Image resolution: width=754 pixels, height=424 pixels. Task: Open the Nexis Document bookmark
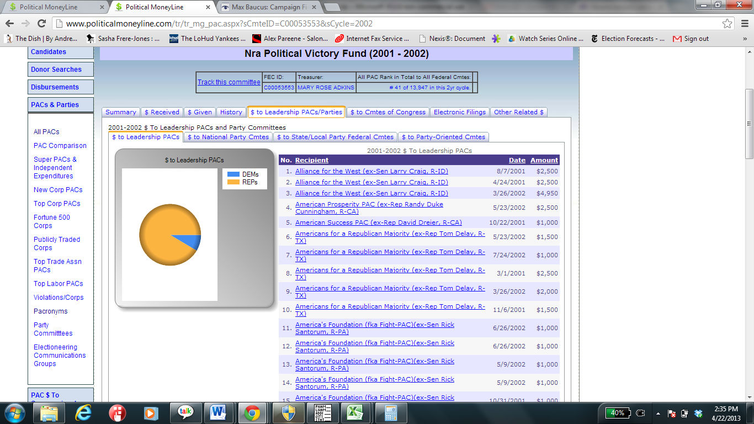[x=452, y=39]
